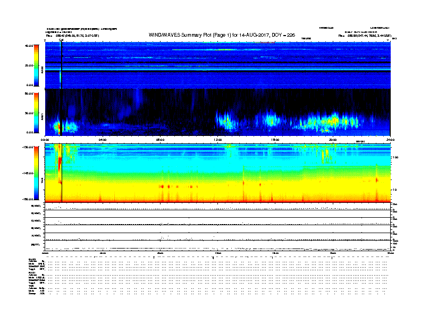Image resolution: width=421 pixels, height=325 pixels.
Task: Click the 12:00 tick label under RAD1 panel
Action: click(x=218, y=140)
